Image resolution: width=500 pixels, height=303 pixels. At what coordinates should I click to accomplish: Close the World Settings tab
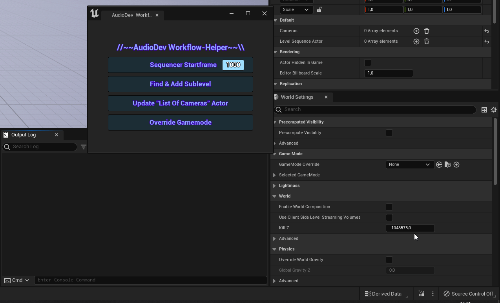tap(326, 97)
